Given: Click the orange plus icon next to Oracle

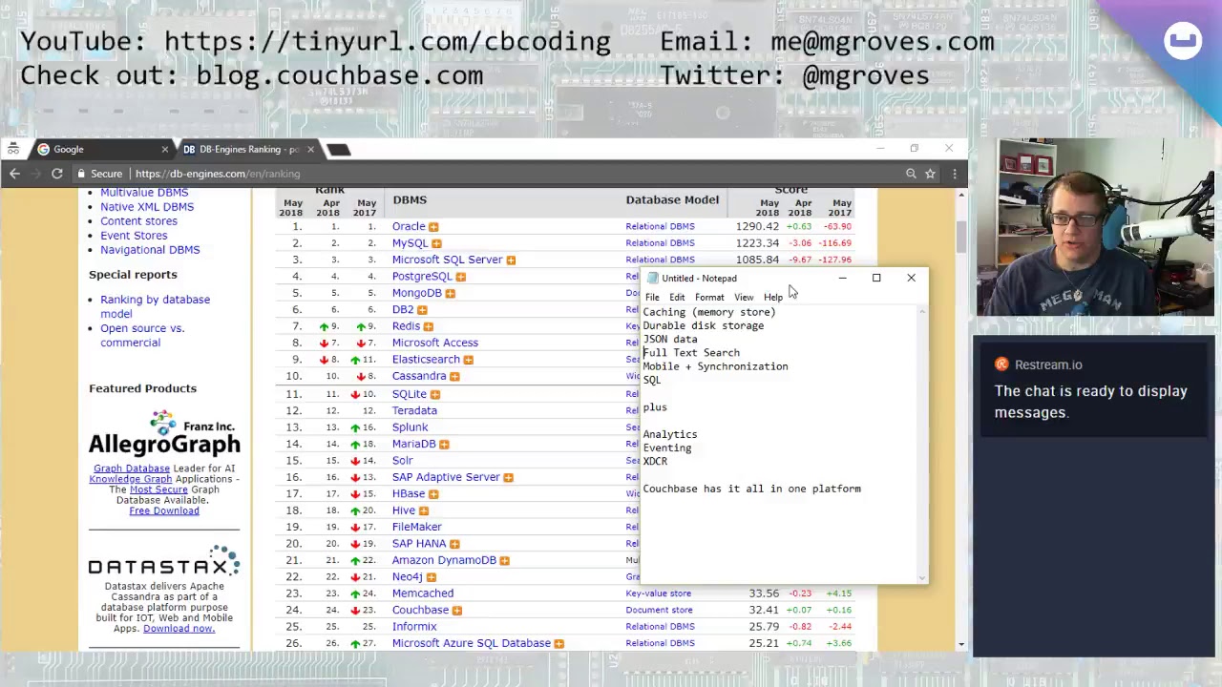Looking at the screenshot, I should 433,227.
